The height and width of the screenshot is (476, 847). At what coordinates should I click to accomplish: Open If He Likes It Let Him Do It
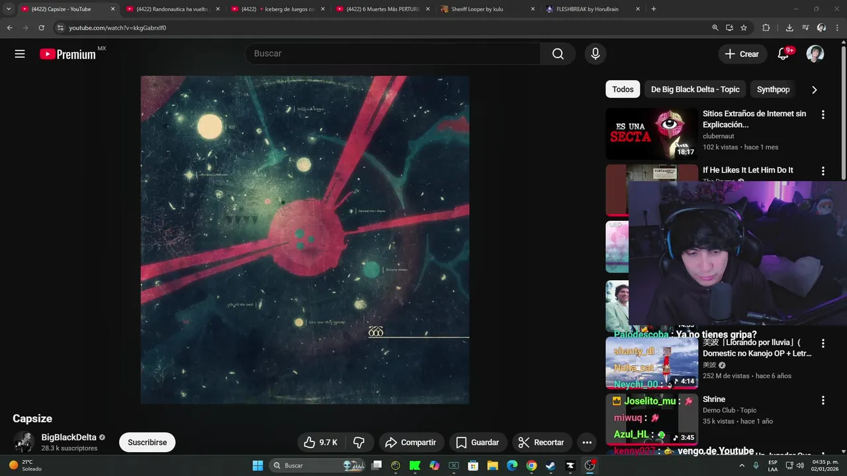748,170
